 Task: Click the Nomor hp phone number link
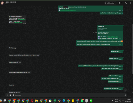tap(18, 23)
